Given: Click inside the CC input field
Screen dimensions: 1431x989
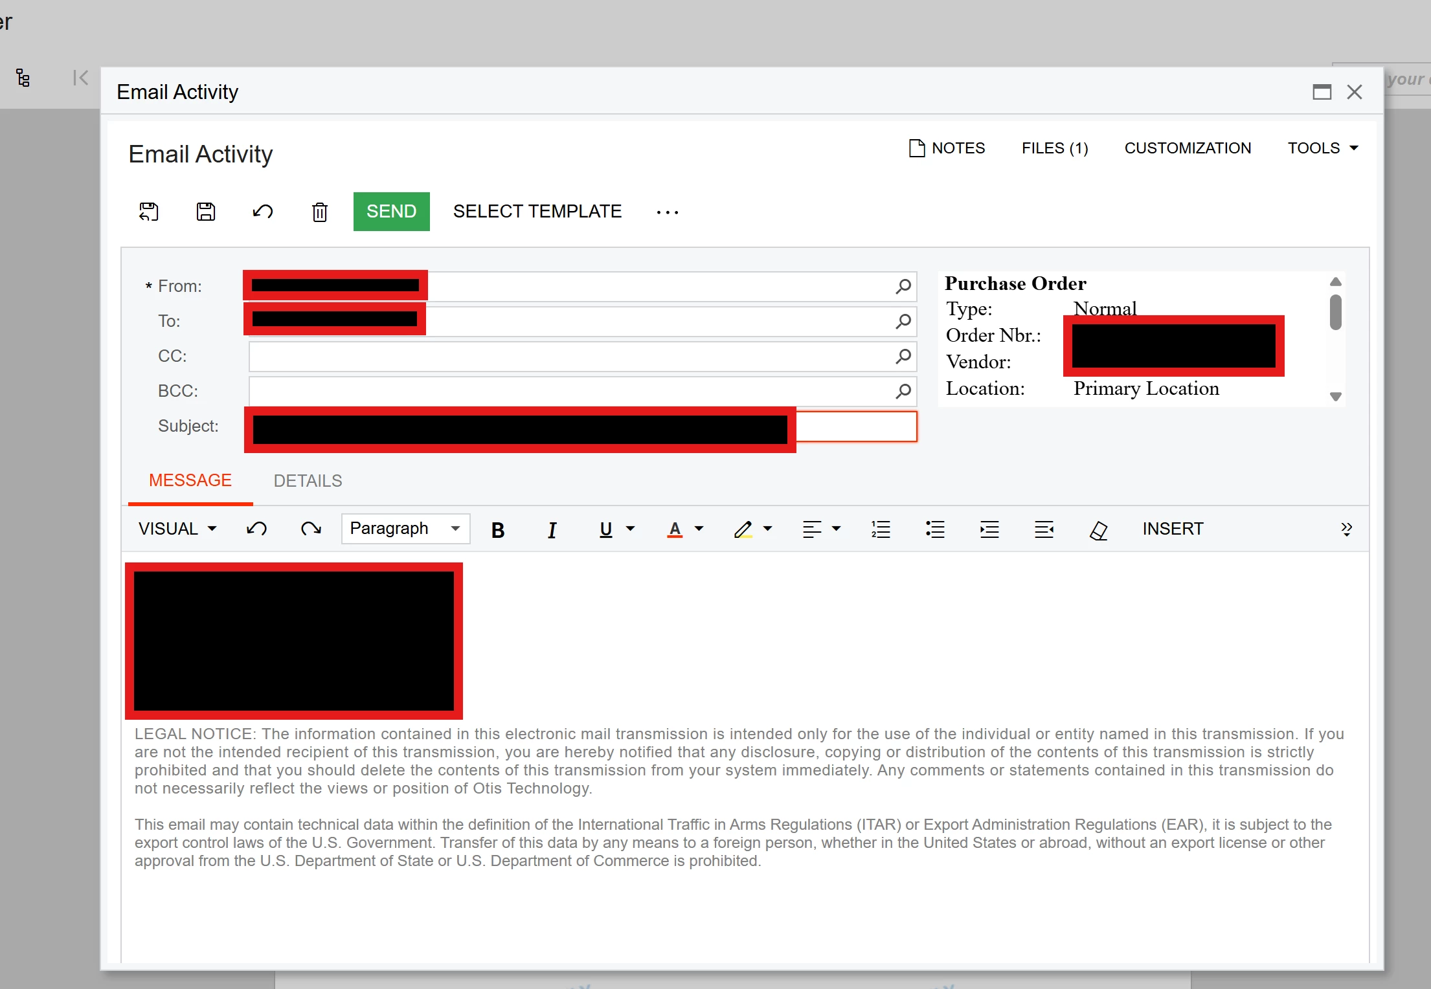Looking at the screenshot, I should coord(570,357).
